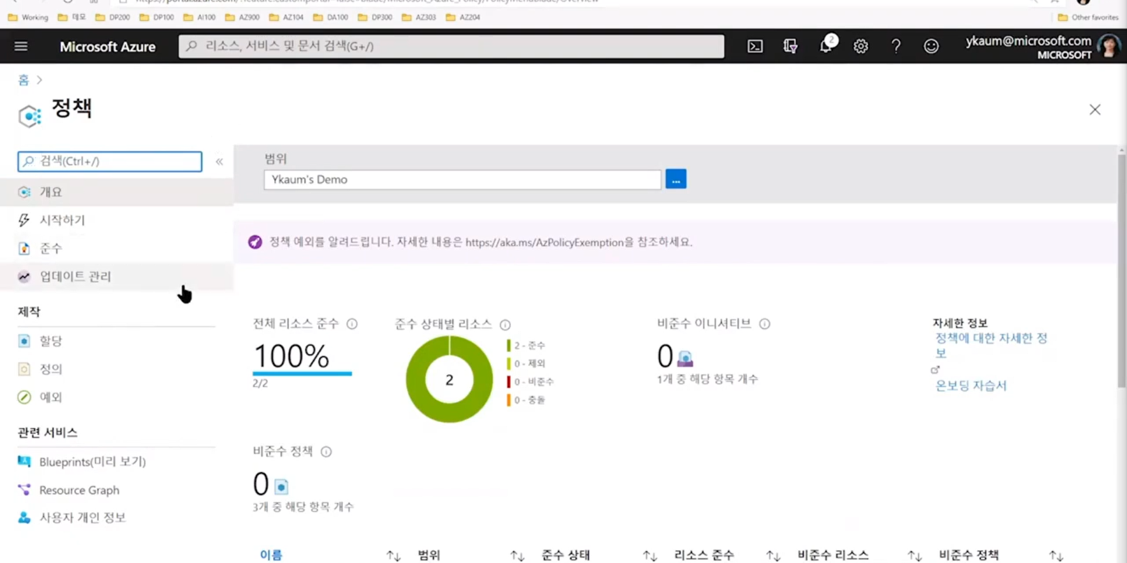
Task: Click the '0 - 제외' legend entry
Action: (526, 364)
